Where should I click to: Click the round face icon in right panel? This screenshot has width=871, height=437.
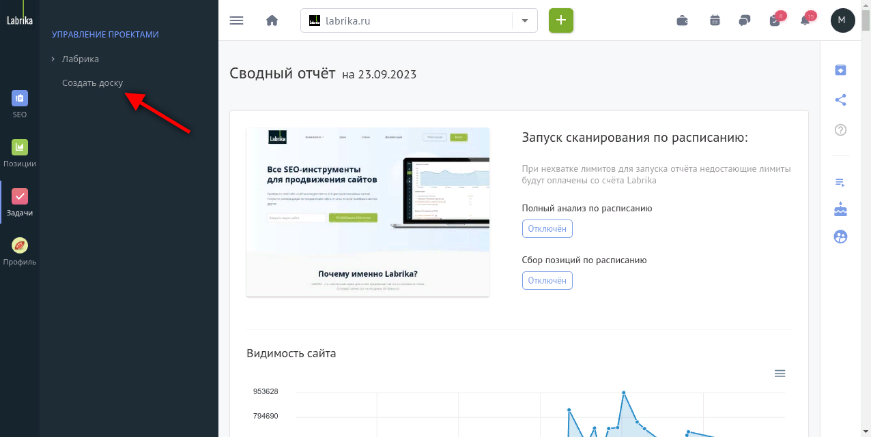841,237
